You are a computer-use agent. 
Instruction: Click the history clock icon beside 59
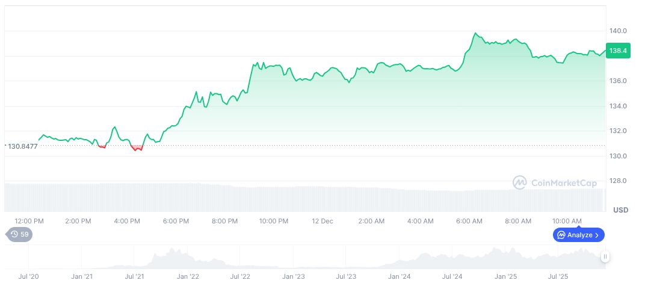coord(14,234)
